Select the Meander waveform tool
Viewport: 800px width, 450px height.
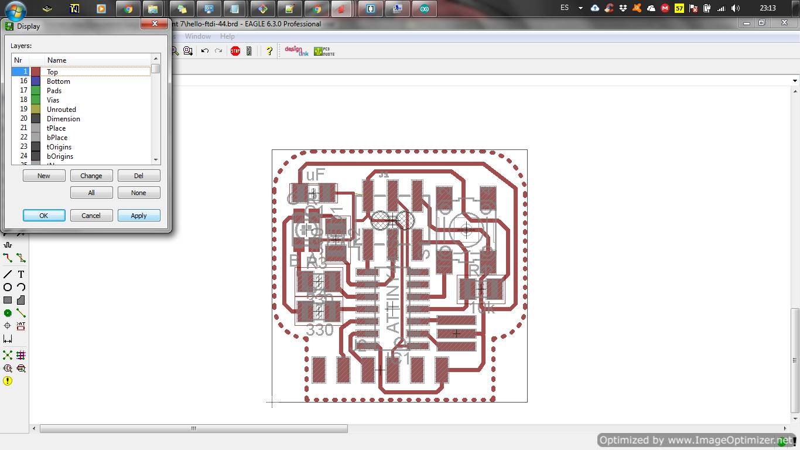[x=8, y=244]
